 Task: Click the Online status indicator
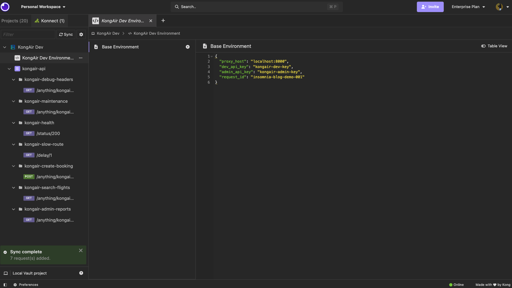point(456,285)
